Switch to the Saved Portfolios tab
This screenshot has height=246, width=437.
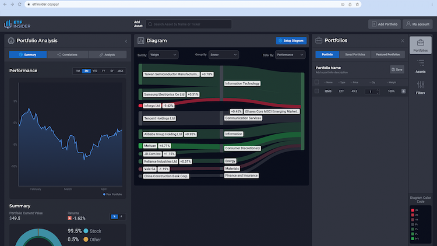pos(355,54)
